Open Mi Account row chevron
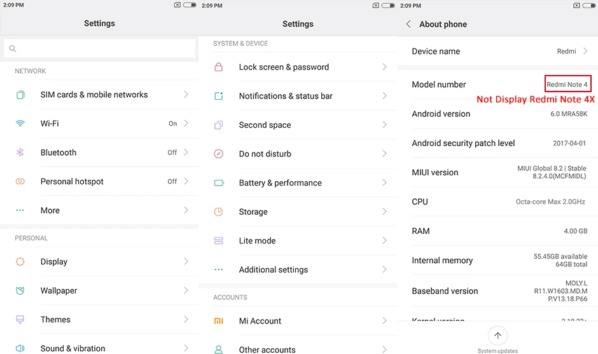The image size is (598, 354). (x=384, y=320)
